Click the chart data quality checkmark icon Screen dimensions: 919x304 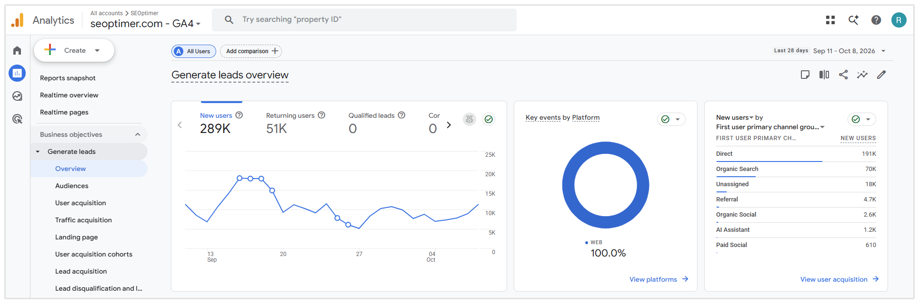[489, 119]
